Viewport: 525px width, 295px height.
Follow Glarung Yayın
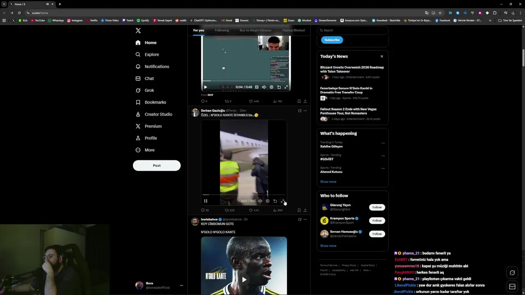(x=377, y=207)
